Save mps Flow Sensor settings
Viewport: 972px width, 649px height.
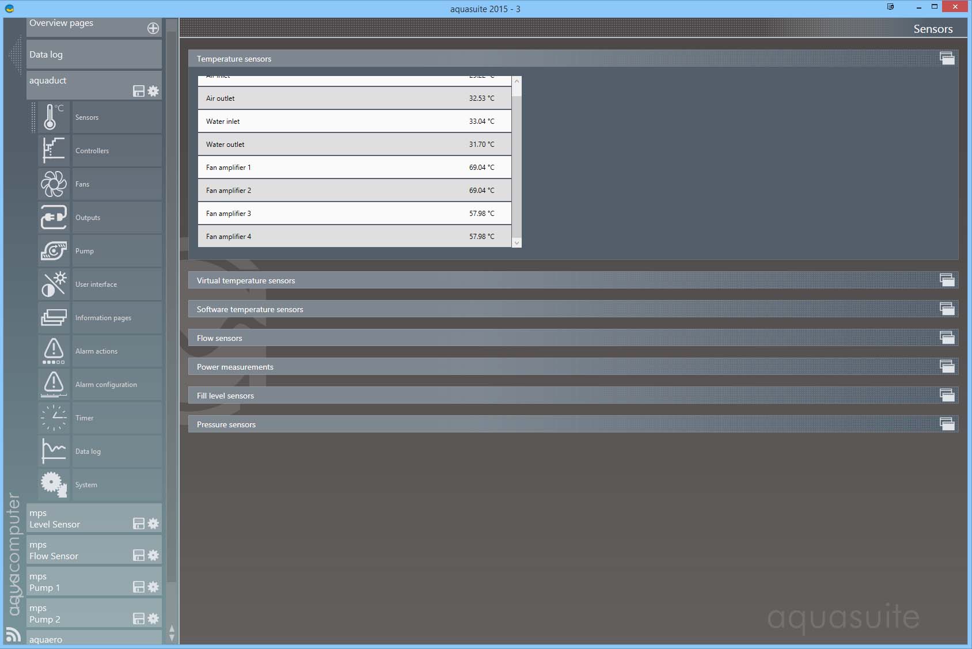click(139, 555)
